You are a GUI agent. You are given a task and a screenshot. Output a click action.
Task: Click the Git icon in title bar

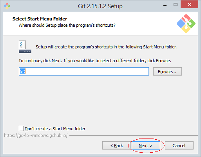coord(7,6)
